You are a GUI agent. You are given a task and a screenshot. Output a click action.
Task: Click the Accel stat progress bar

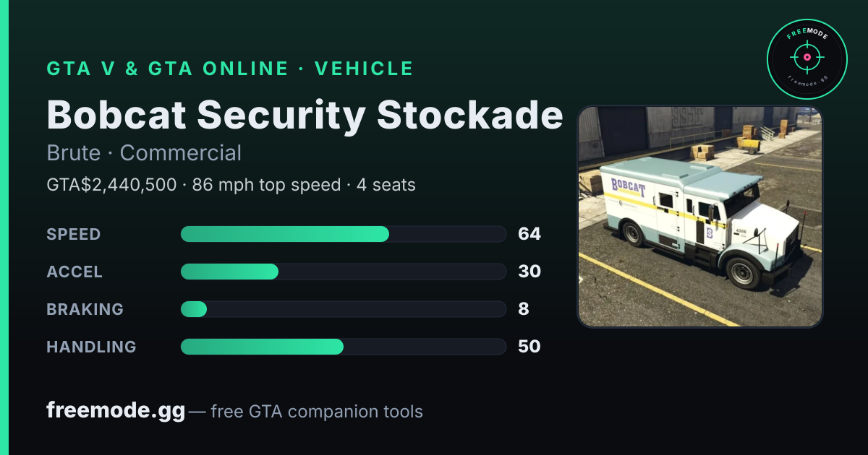point(343,272)
